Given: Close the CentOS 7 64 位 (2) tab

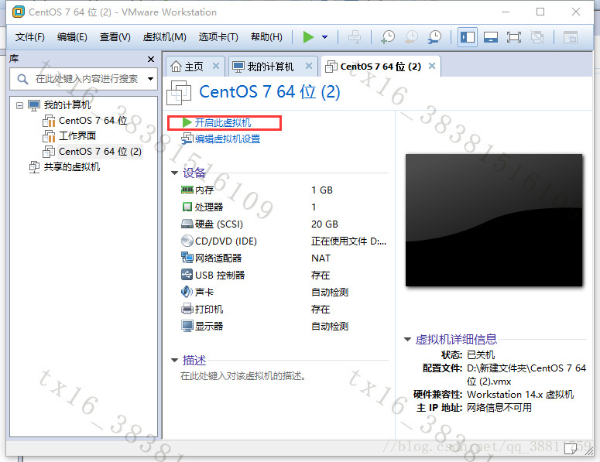Looking at the screenshot, I should tap(432, 66).
